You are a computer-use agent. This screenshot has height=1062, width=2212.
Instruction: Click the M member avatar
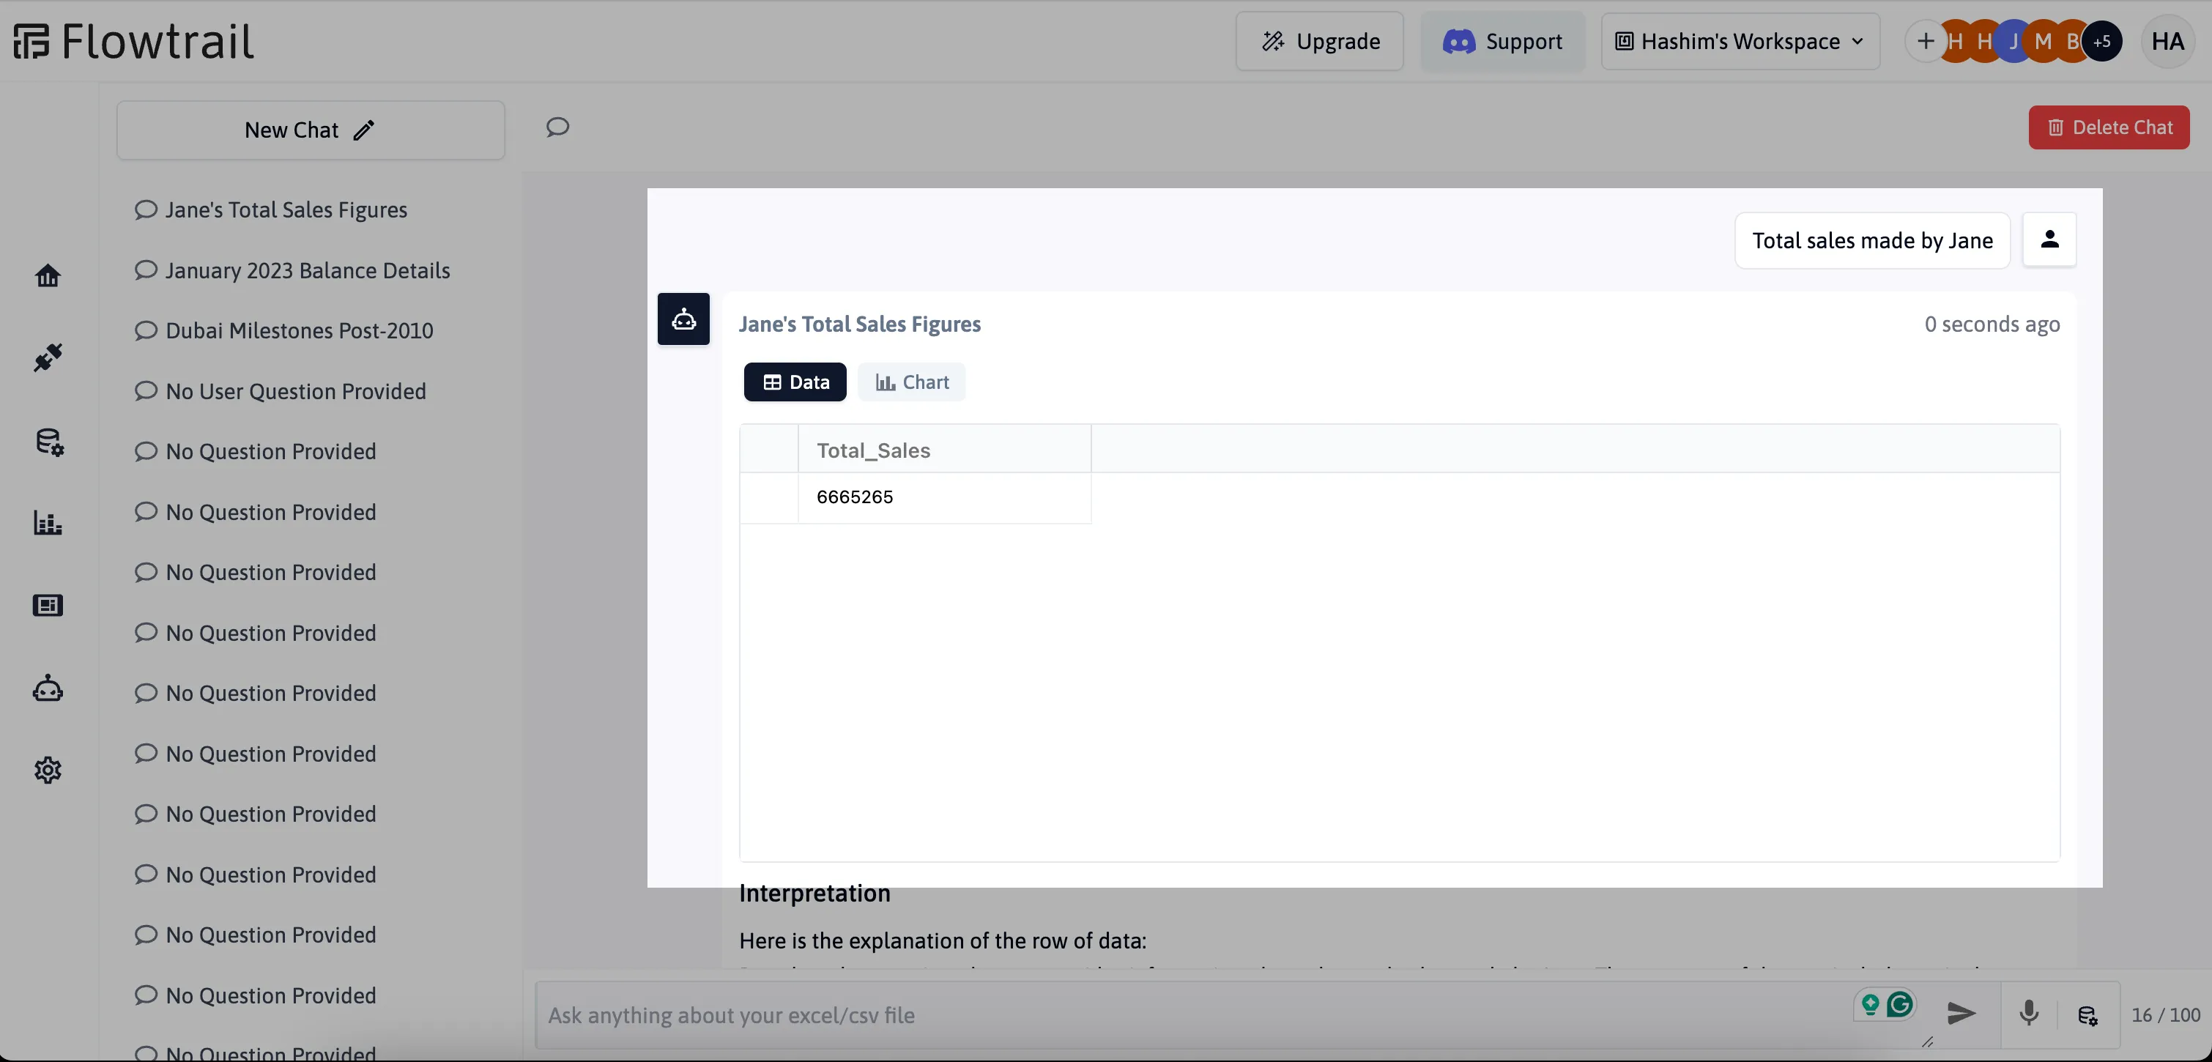click(x=2043, y=41)
